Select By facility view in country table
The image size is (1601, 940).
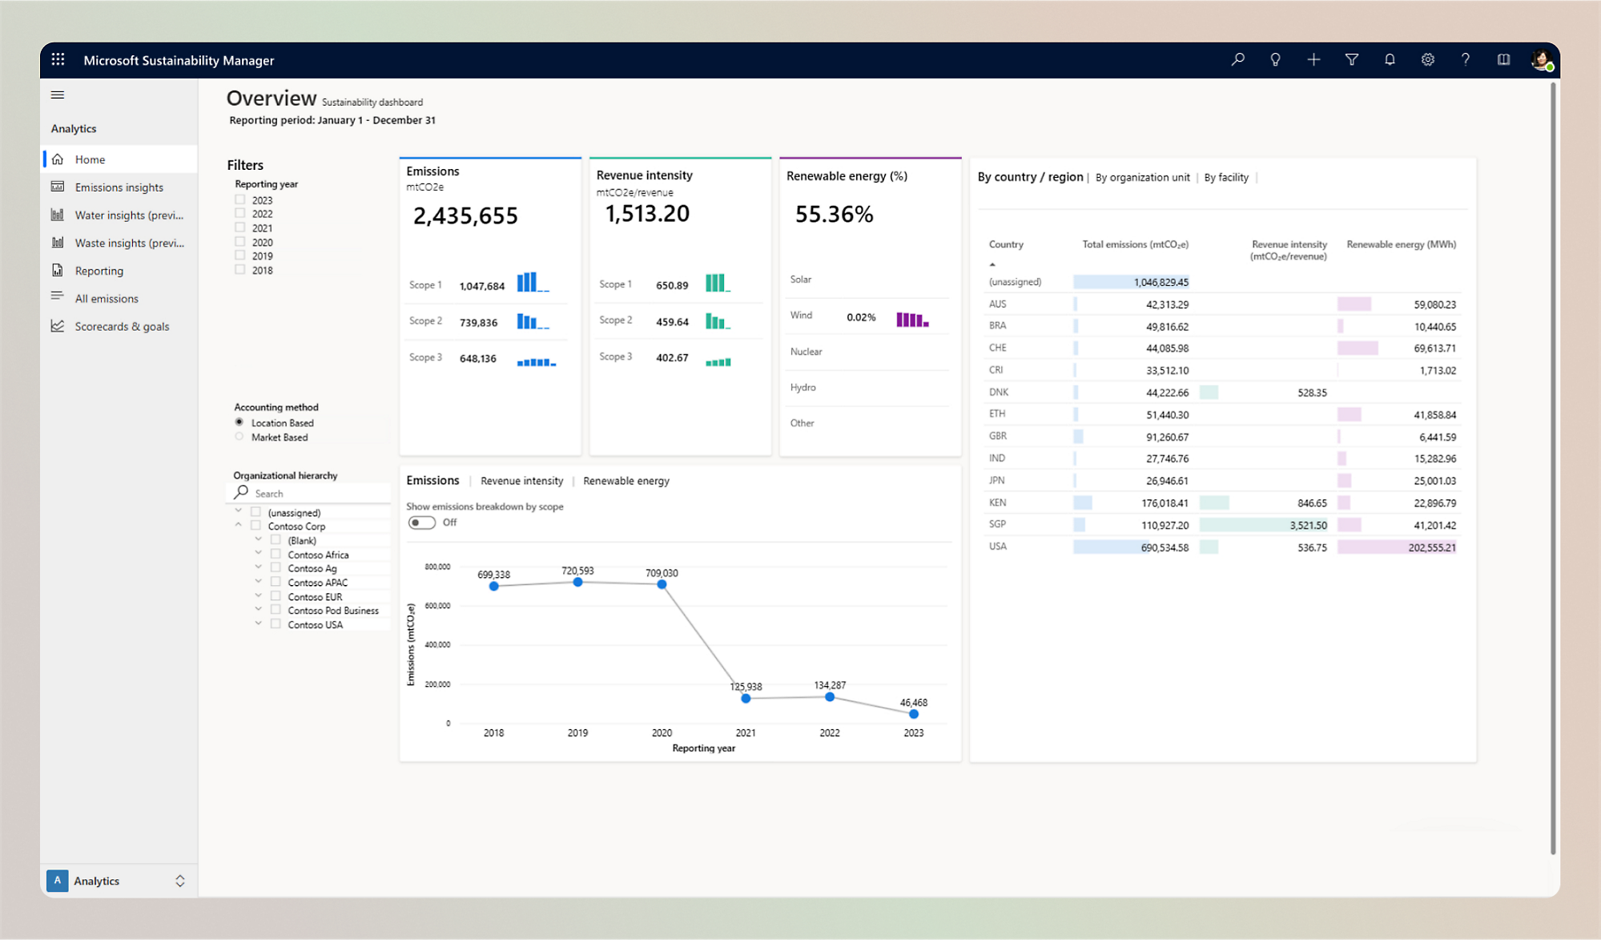(x=1226, y=177)
